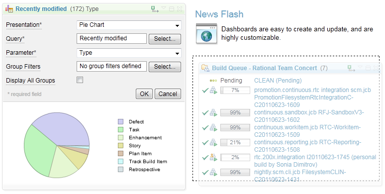Click build icon beside continuous.reporting.jcb build

[213, 142]
